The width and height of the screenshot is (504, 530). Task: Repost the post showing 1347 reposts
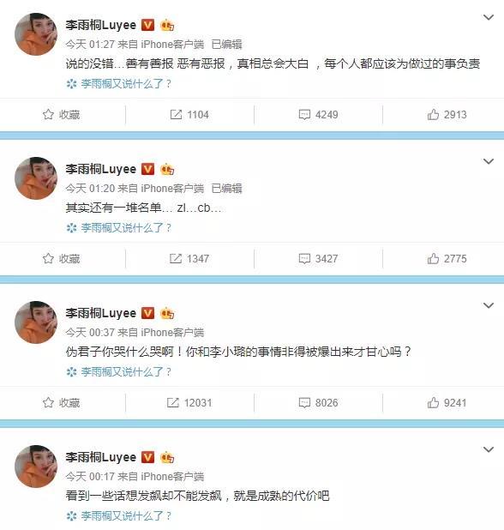tap(189, 259)
